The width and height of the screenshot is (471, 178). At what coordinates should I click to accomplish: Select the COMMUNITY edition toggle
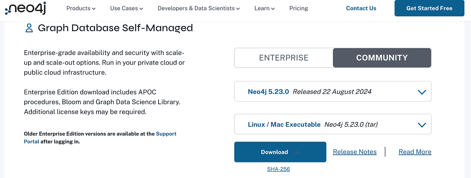(382, 58)
